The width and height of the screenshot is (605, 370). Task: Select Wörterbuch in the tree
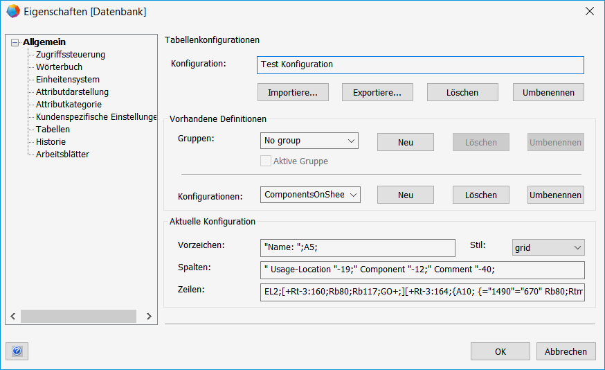(59, 67)
